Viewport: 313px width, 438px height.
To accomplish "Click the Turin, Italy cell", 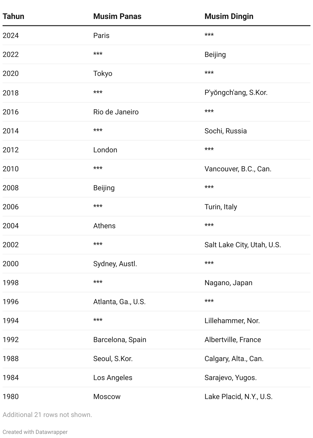I will tap(221, 207).
